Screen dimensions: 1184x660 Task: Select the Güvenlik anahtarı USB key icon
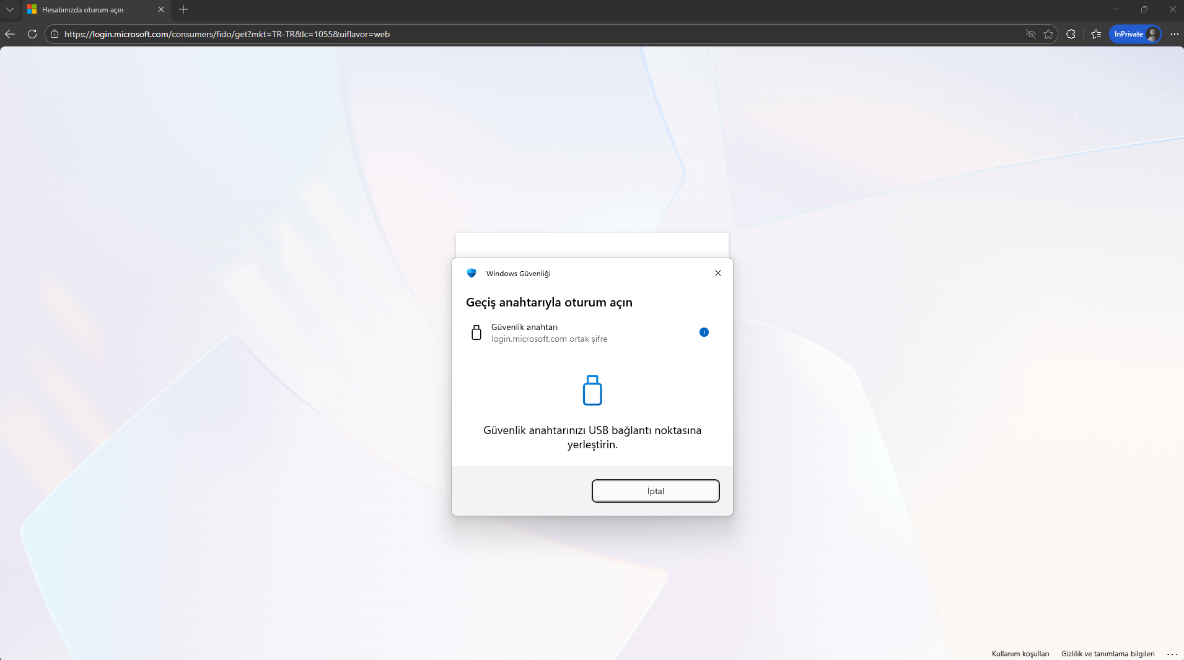pyautogui.click(x=476, y=333)
